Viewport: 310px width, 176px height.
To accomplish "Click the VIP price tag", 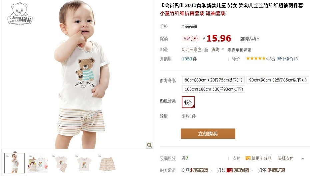I will click(x=191, y=39).
